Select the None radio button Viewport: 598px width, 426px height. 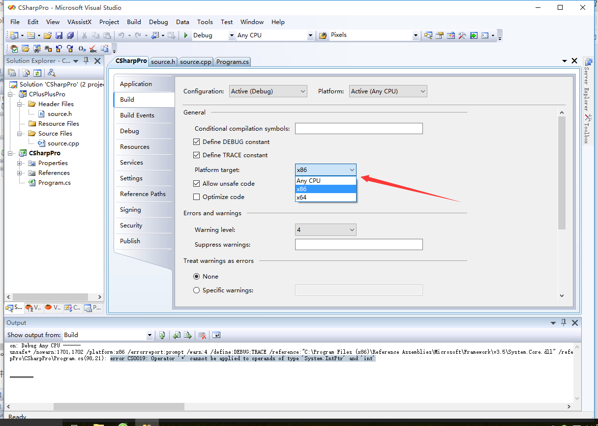197,276
